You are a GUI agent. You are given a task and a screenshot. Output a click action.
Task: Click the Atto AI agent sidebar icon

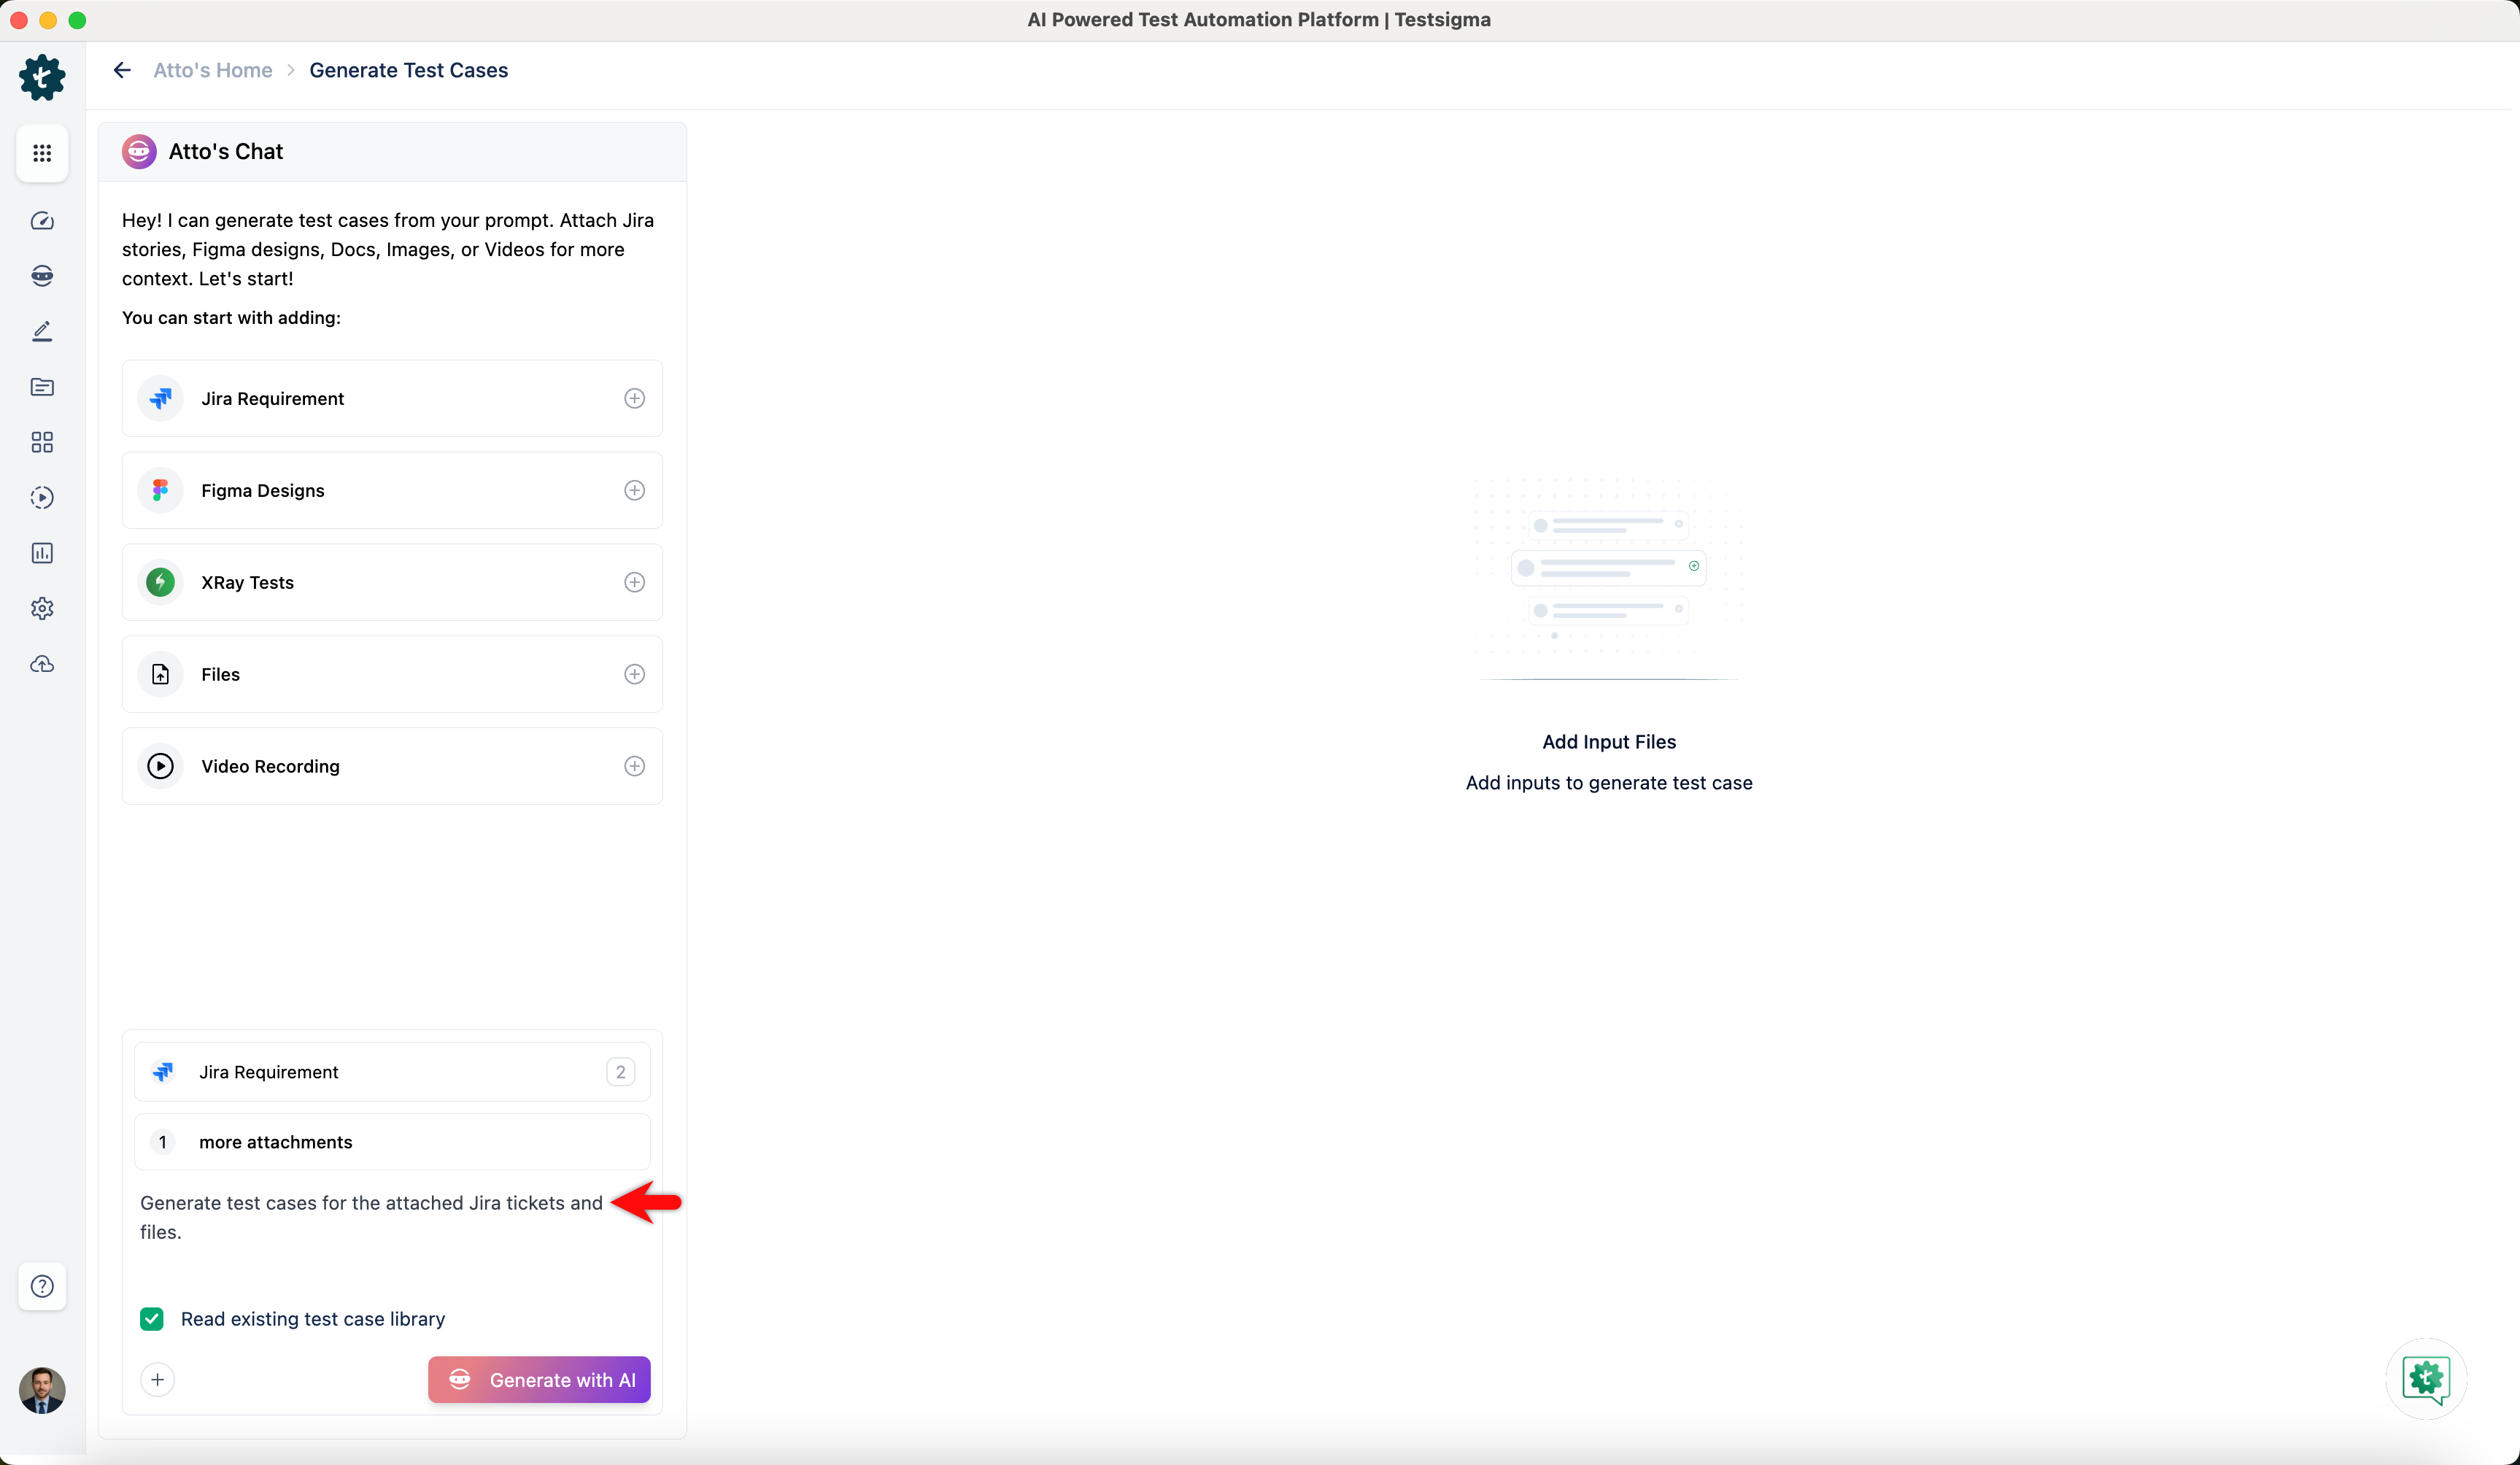42,276
